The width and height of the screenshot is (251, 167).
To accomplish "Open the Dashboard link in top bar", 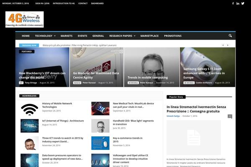I will (x=97, y=3).
